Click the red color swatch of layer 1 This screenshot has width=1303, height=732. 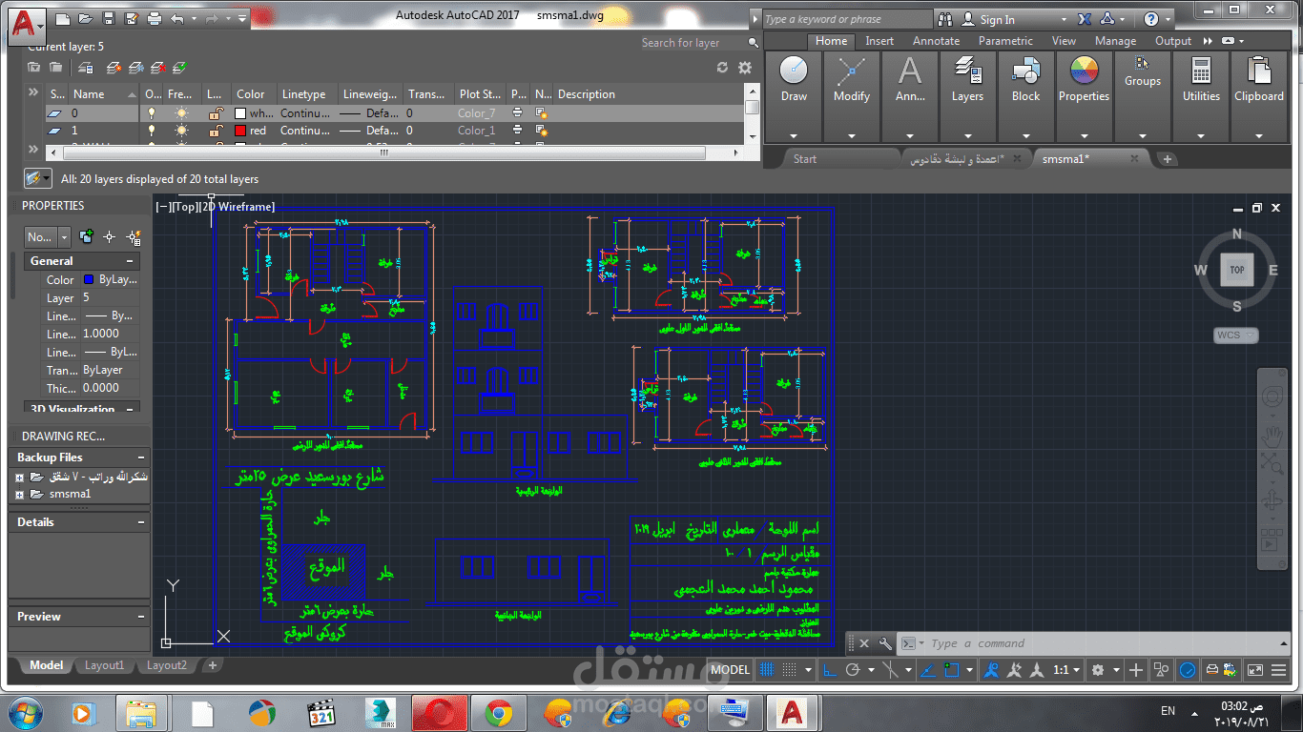pos(240,131)
